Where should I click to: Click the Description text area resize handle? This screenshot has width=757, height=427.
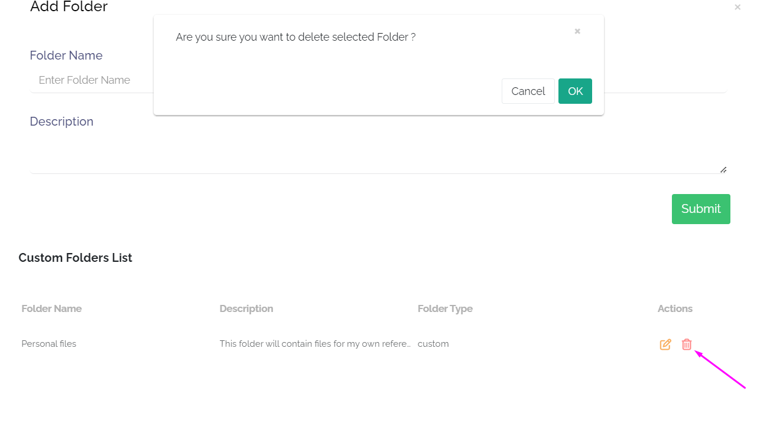pyautogui.click(x=723, y=170)
